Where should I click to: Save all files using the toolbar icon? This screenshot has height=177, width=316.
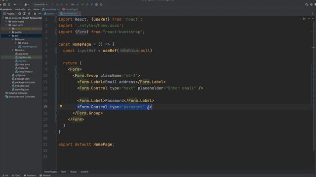[4, 4]
